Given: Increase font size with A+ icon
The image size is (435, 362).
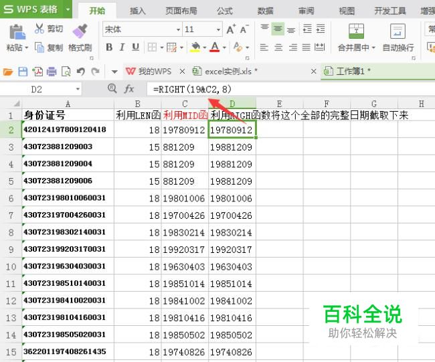Looking at the screenshot, I should coord(231,29).
